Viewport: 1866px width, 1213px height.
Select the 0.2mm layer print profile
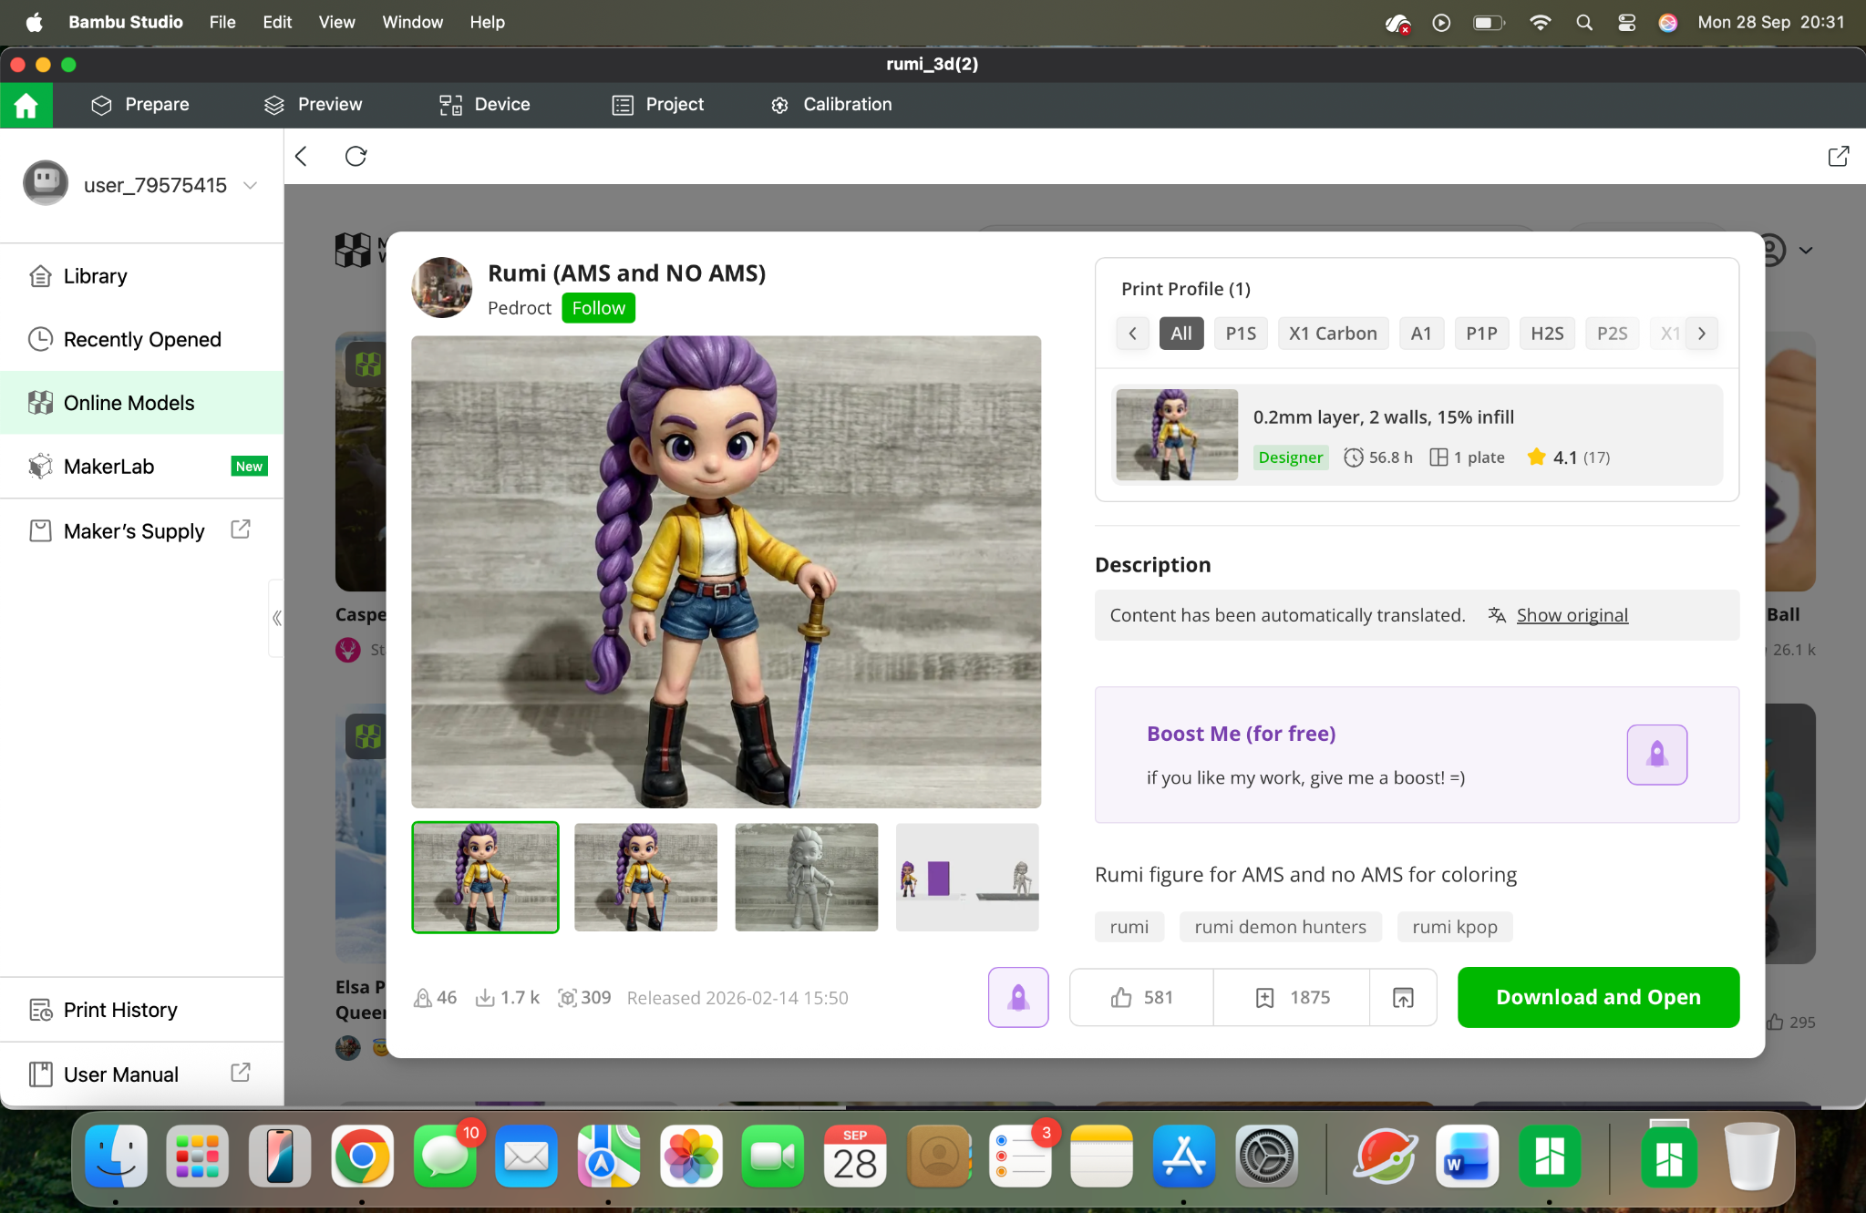[1417, 435]
